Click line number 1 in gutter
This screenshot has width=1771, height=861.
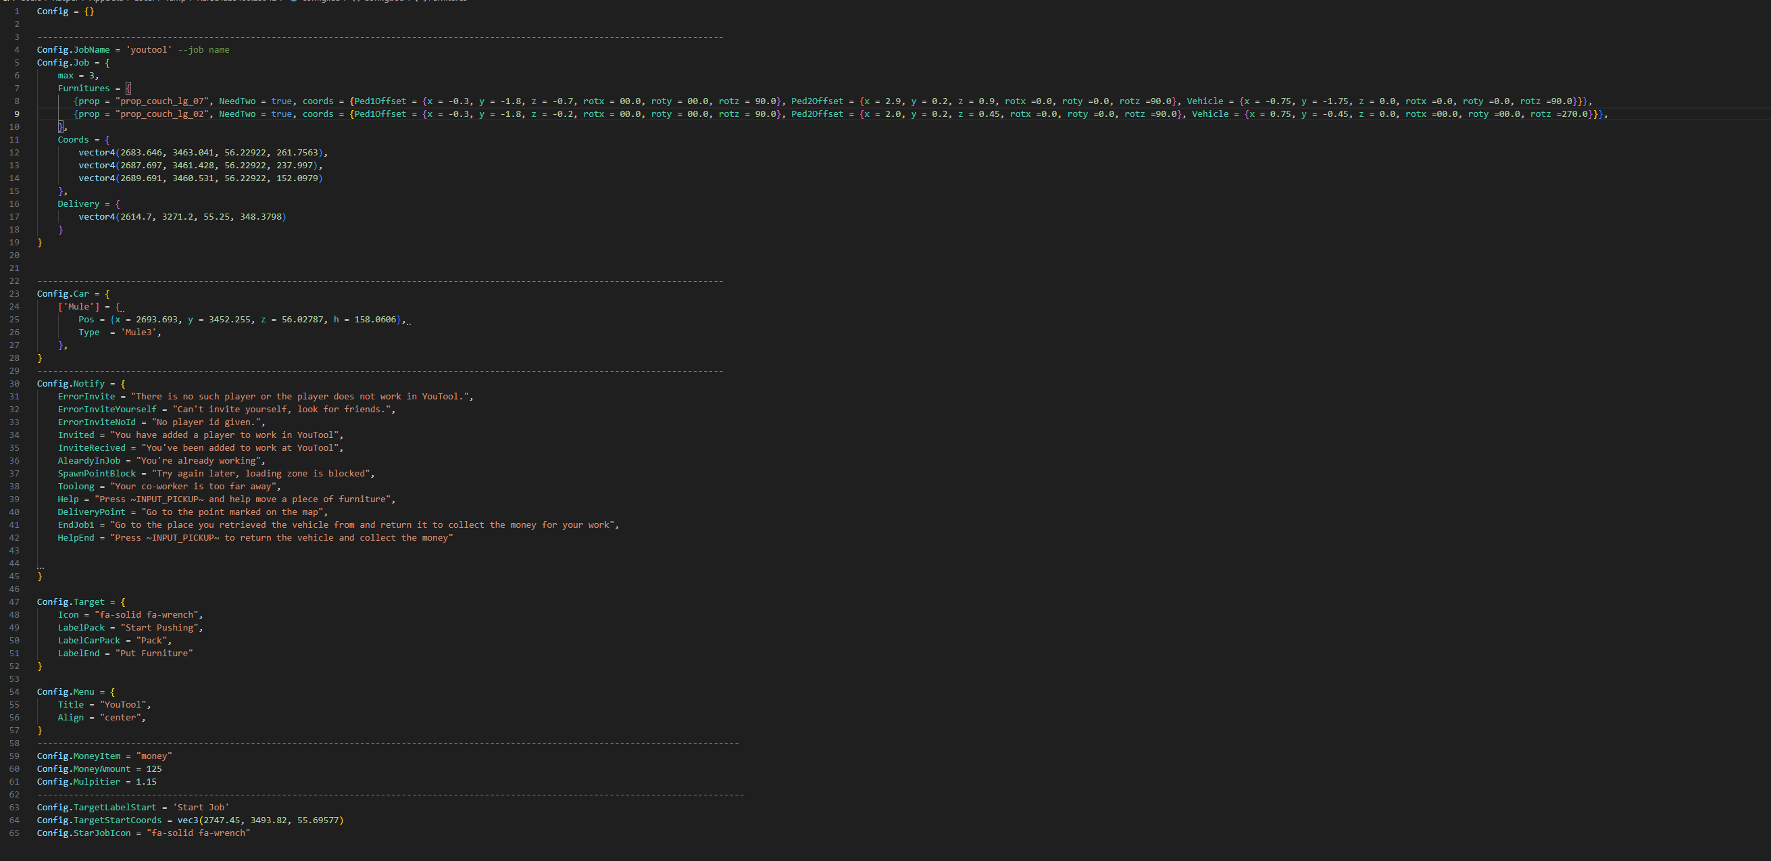point(16,11)
